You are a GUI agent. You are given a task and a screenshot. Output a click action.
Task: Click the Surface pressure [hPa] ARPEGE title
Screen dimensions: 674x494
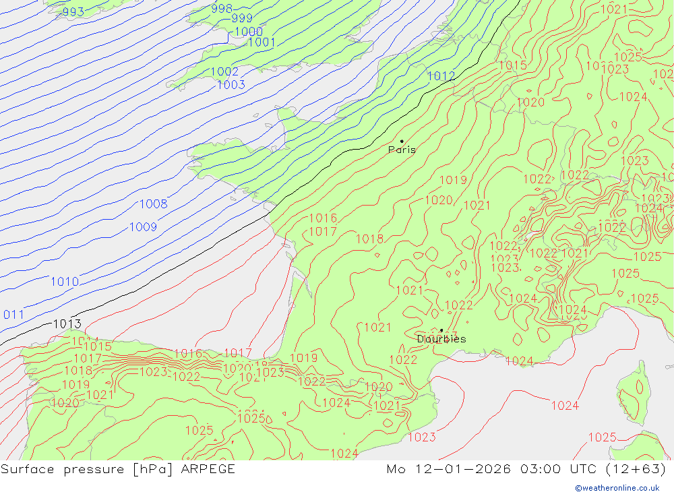coord(118,469)
